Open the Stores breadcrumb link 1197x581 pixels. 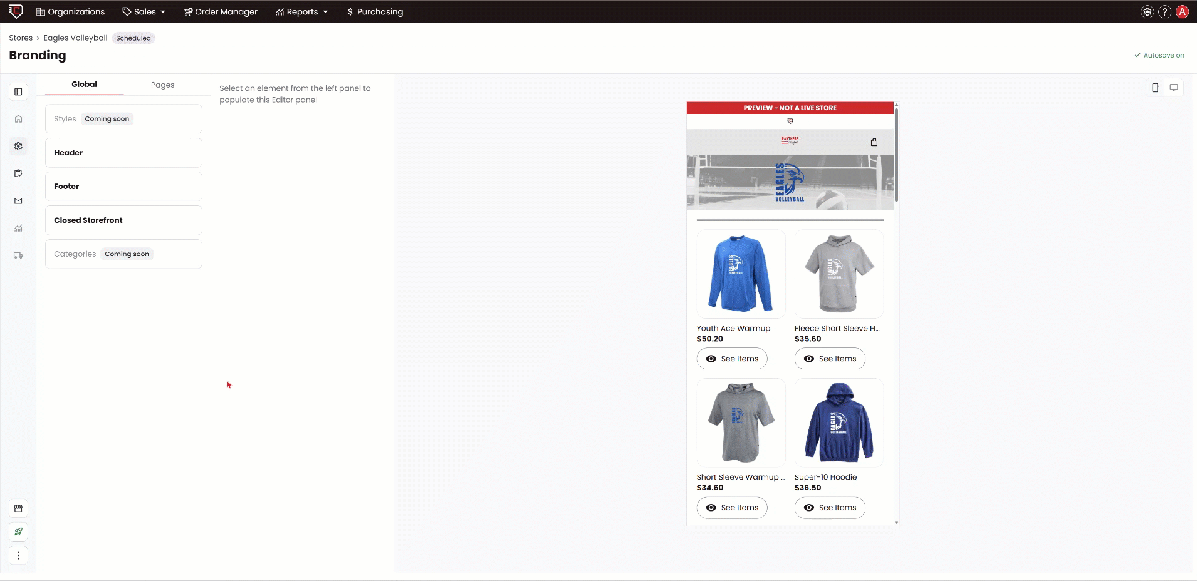(x=21, y=38)
